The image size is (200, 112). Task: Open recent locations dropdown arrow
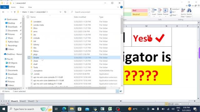tap(12, 12)
